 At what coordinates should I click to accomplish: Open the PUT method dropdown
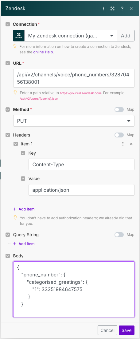(74, 121)
